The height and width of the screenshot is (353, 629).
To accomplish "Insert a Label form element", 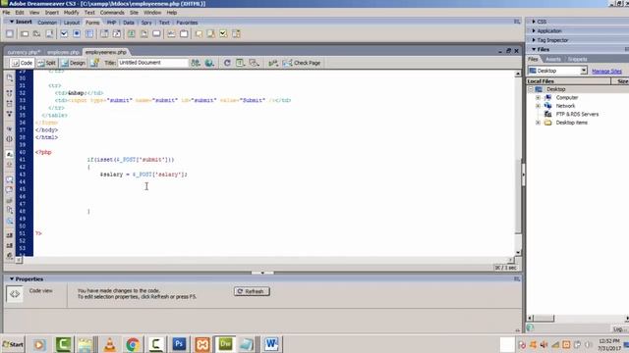I will point(171,34).
